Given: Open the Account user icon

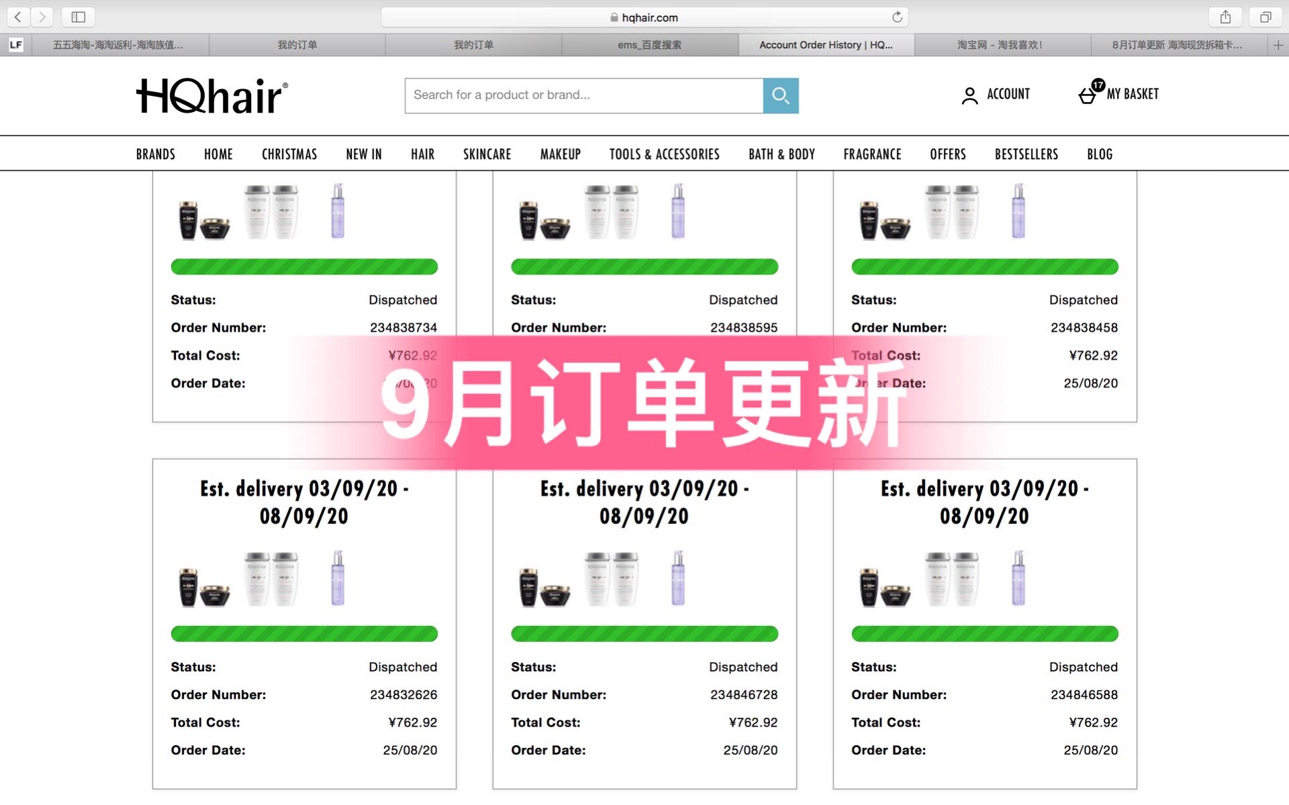Looking at the screenshot, I should coord(969,95).
